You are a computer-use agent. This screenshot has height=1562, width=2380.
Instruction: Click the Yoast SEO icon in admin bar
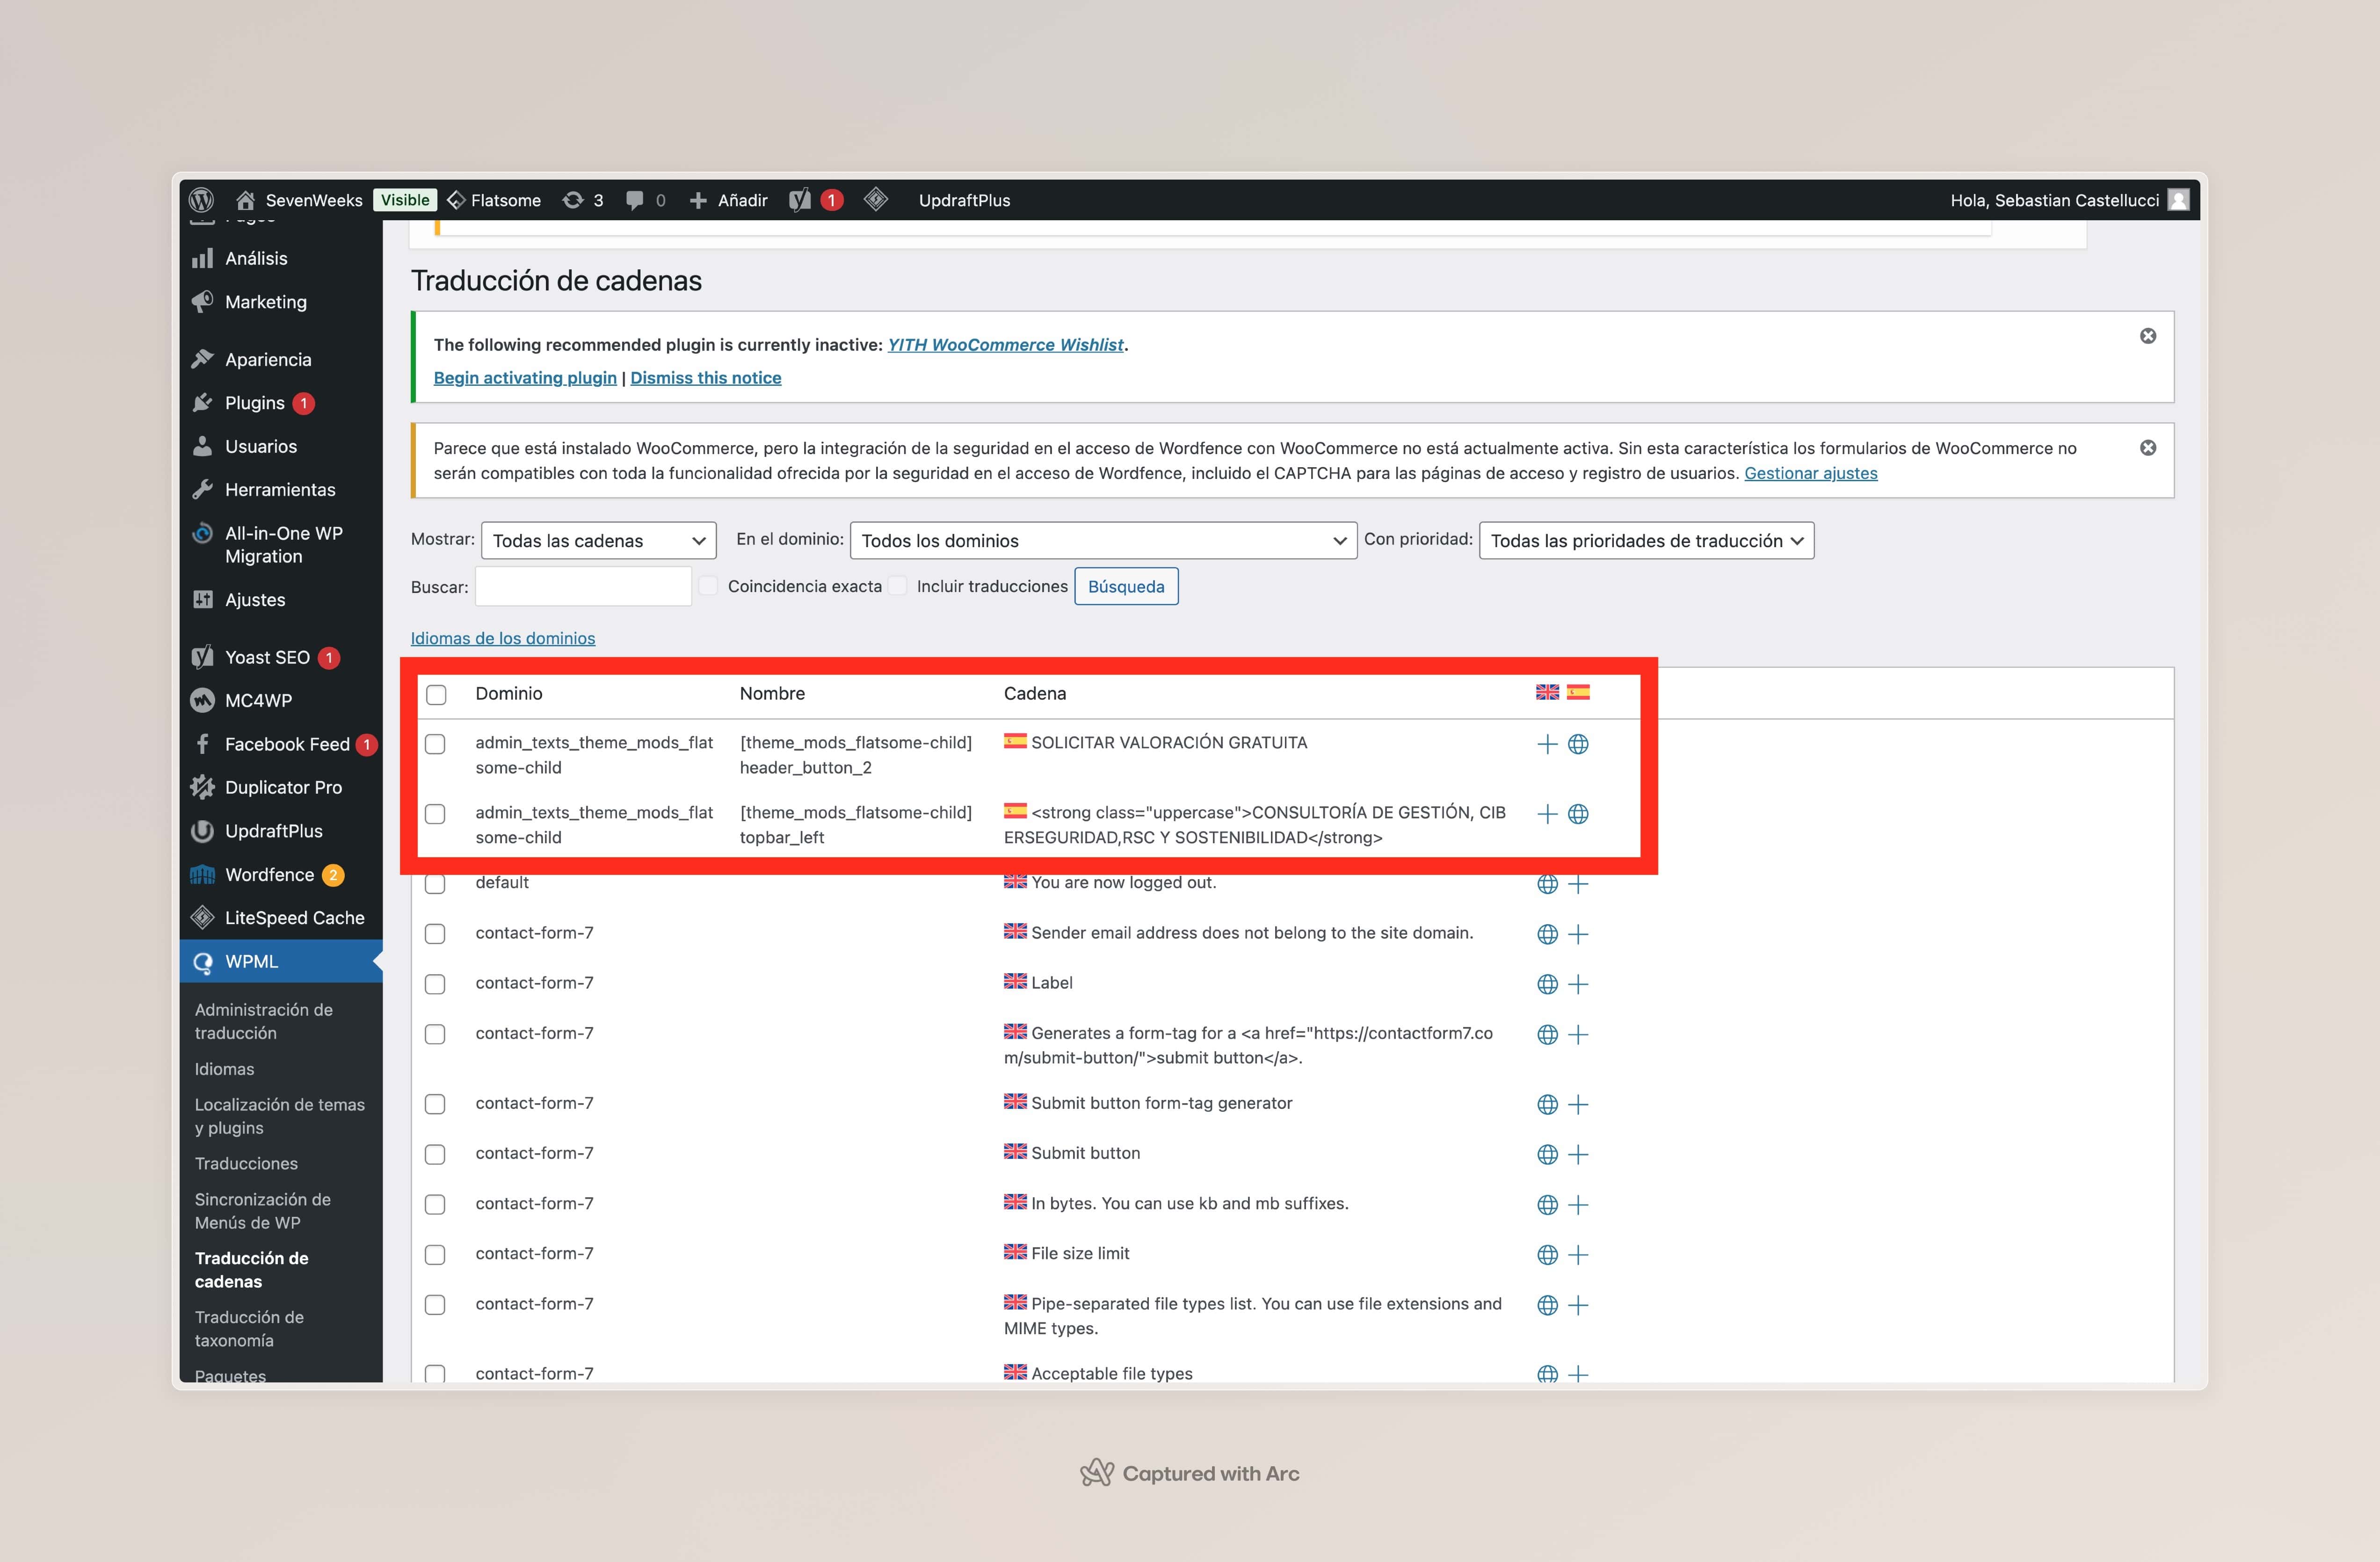click(800, 200)
